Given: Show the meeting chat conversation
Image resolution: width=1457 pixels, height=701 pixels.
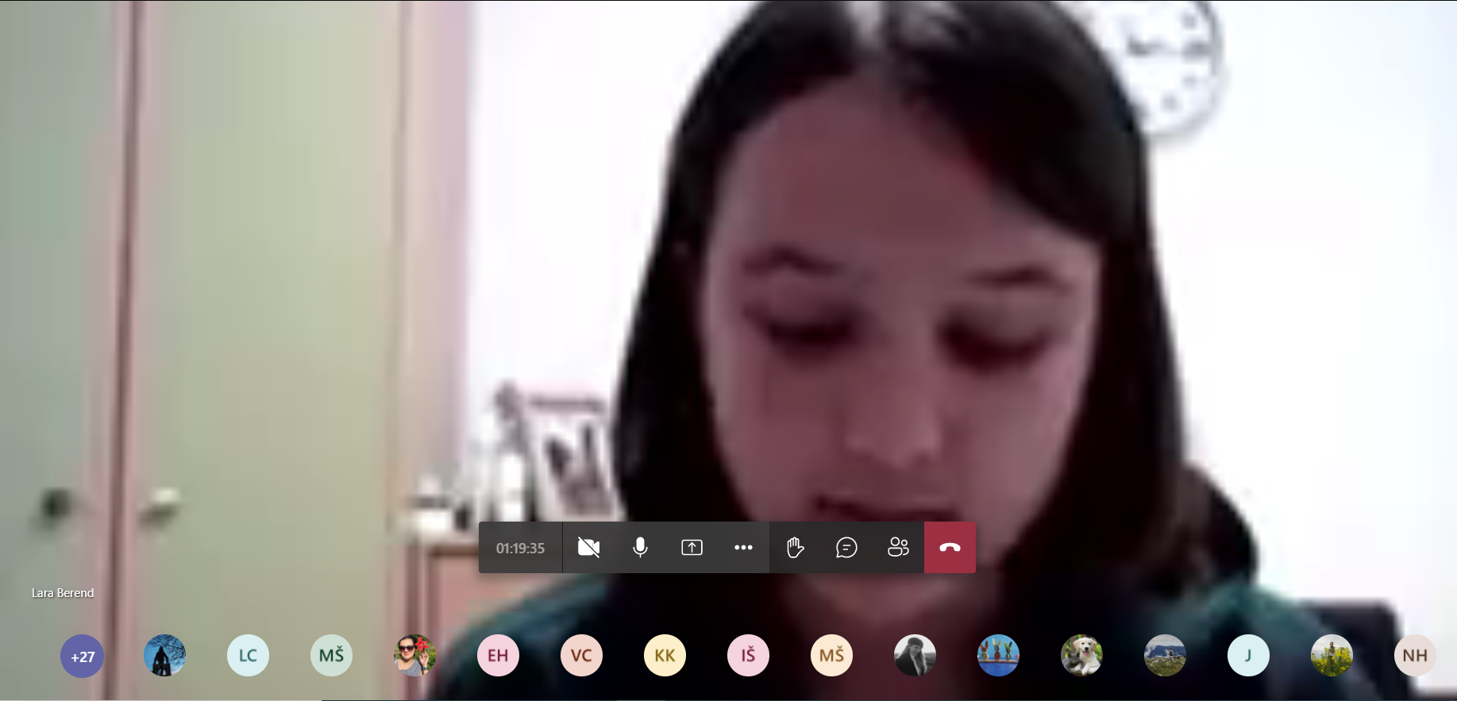Looking at the screenshot, I should 846,548.
